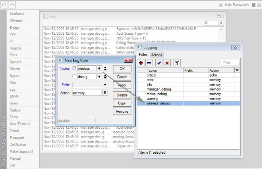Click the red plus Add rule icon
Image resolution: width=262 pixels, height=169 pixels.
141,63
